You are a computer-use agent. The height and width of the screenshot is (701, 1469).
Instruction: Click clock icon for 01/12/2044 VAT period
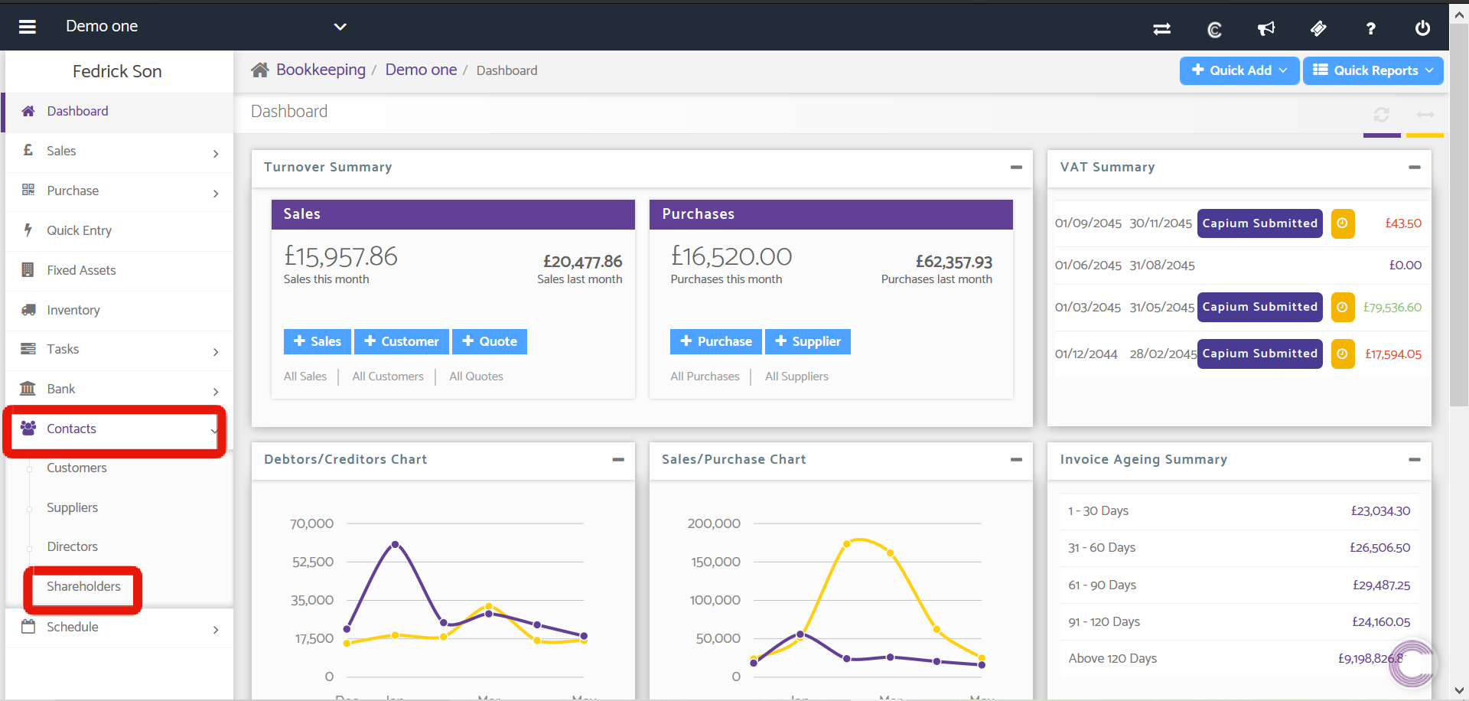(1343, 354)
